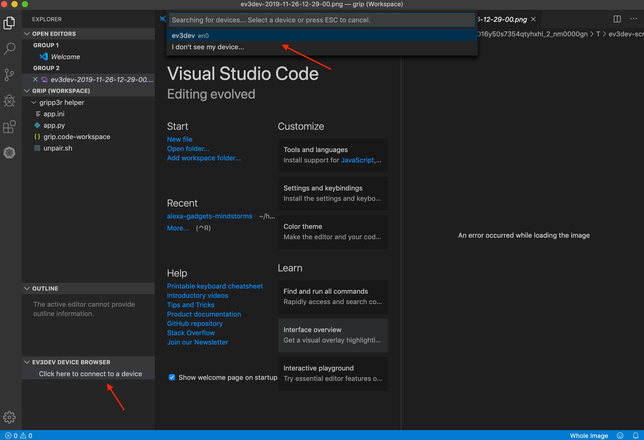Click the JavaScript install link
The width and height of the screenshot is (644, 440).
(x=358, y=160)
